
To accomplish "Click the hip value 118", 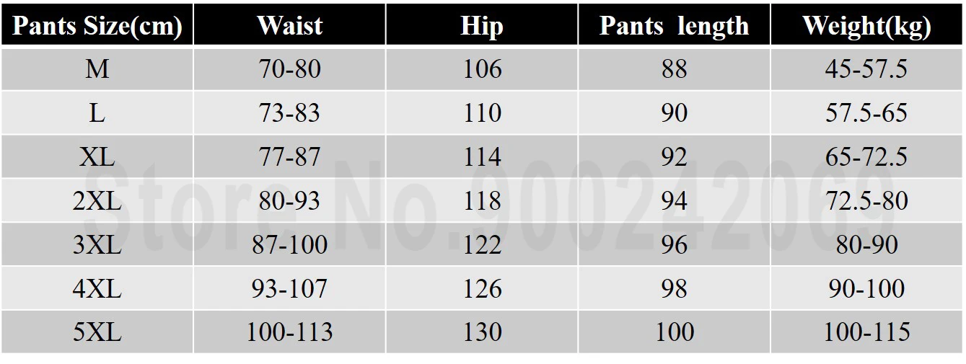I will pyautogui.click(x=481, y=201).
